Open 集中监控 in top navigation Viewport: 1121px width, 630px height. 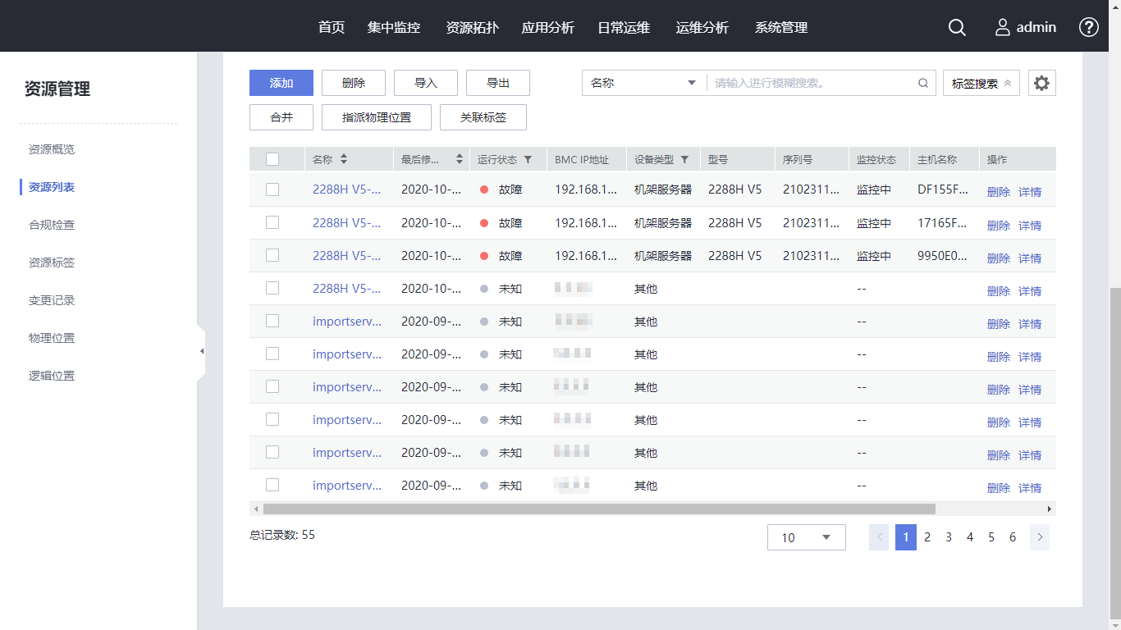point(394,27)
